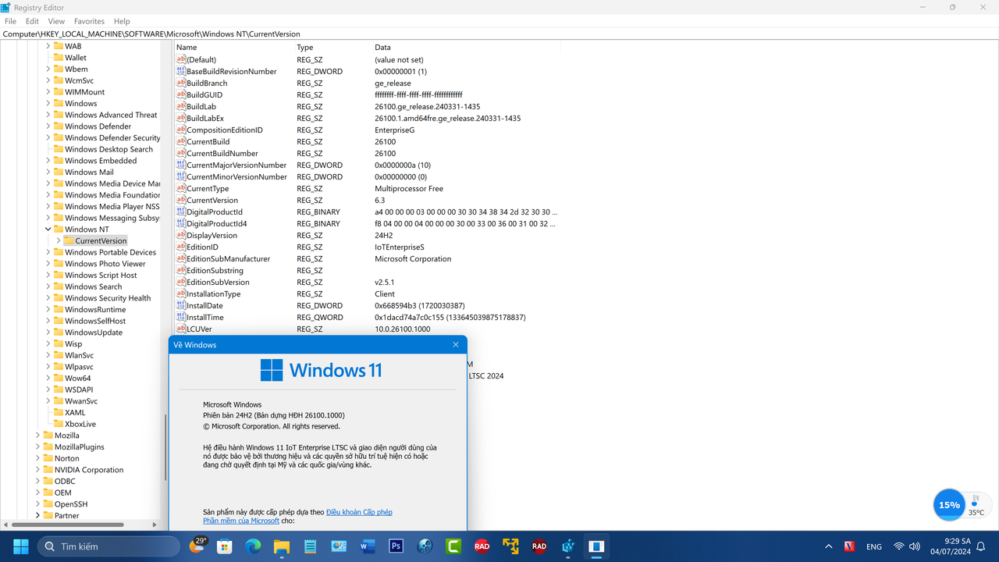Select the Norton key in tree
This screenshot has height=562, width=999.
point(66,458)
